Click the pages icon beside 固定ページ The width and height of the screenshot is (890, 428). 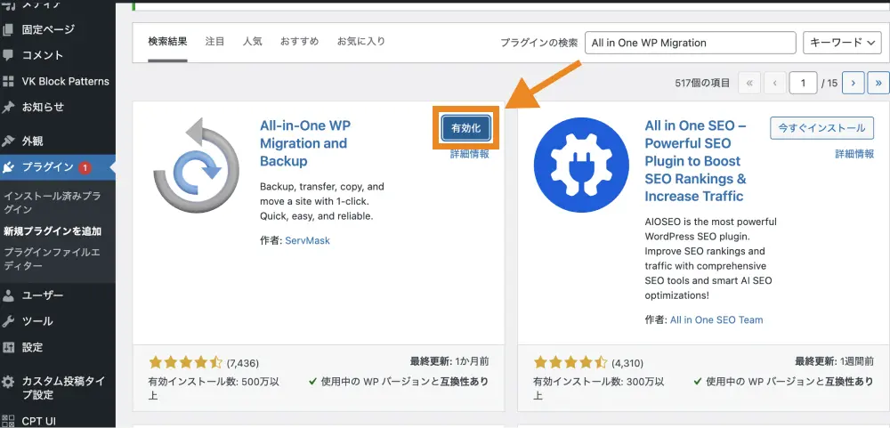(x=8, y=29)
